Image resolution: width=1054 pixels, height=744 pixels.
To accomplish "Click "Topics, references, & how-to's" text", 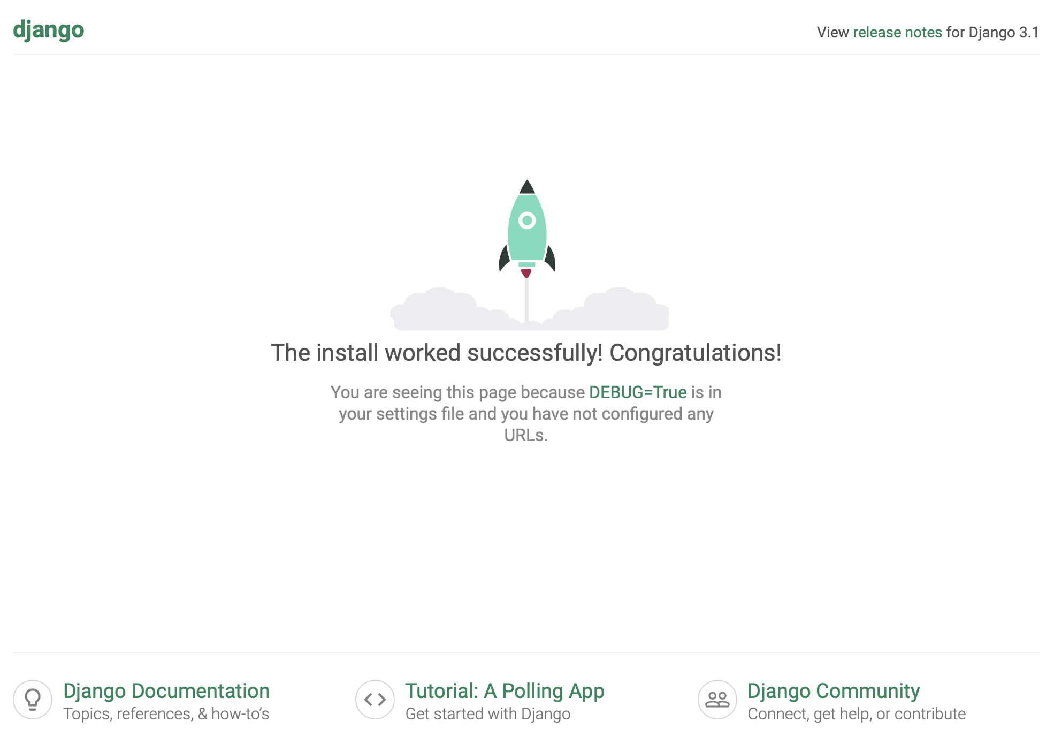I will tap(166, 714).
